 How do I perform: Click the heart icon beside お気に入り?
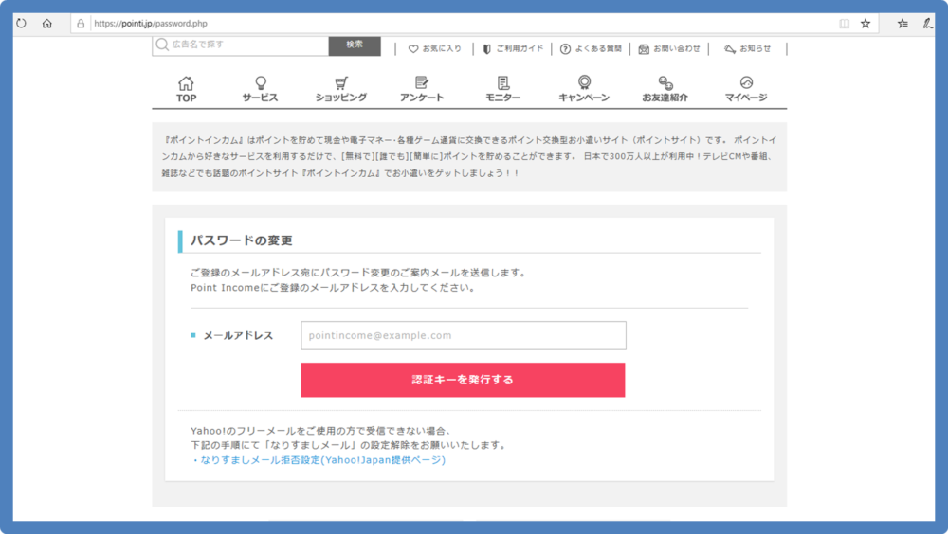click(413, 49)
